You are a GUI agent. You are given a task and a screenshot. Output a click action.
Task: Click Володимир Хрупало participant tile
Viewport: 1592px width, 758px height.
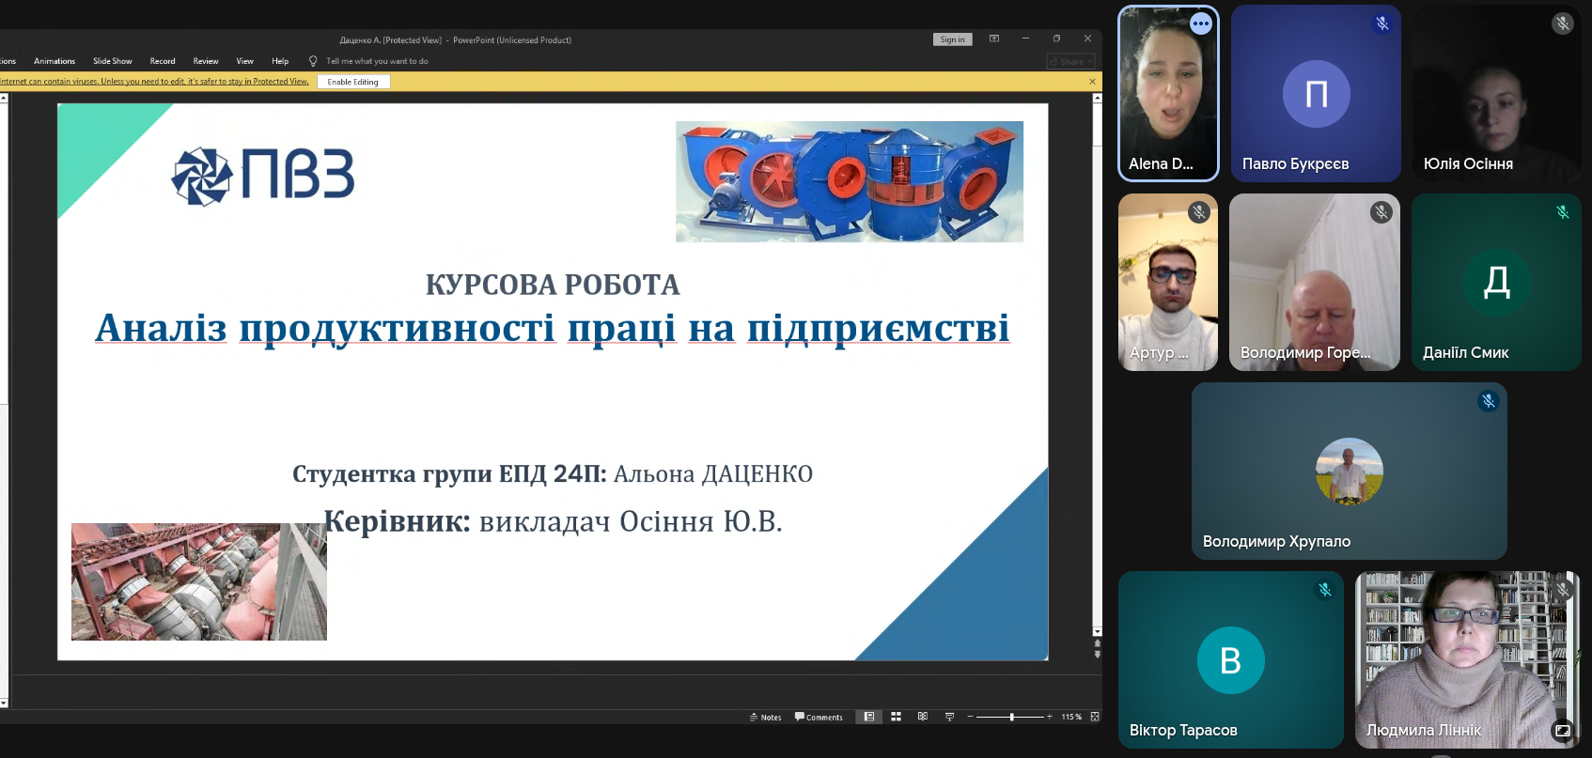(x=1349, y=471)
